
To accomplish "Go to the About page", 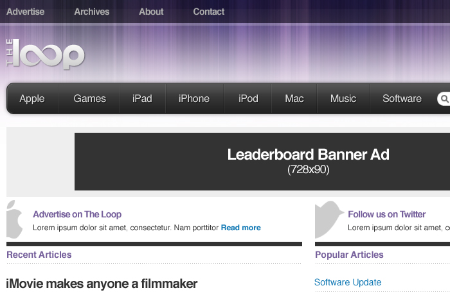I will click(x=151, y=12).
